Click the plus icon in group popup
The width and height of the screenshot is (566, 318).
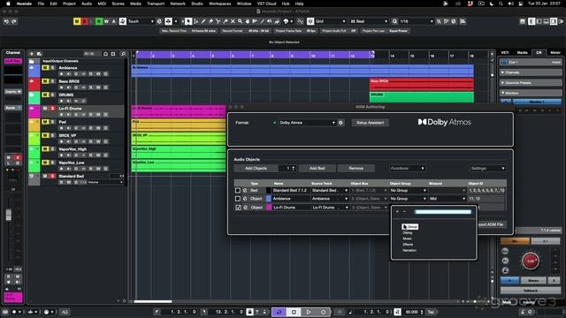397,212
